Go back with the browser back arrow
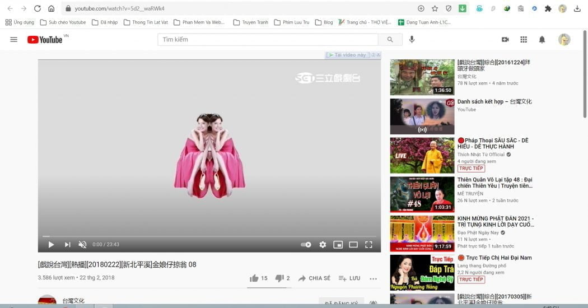Screen dimensions: 588x308 10,8
